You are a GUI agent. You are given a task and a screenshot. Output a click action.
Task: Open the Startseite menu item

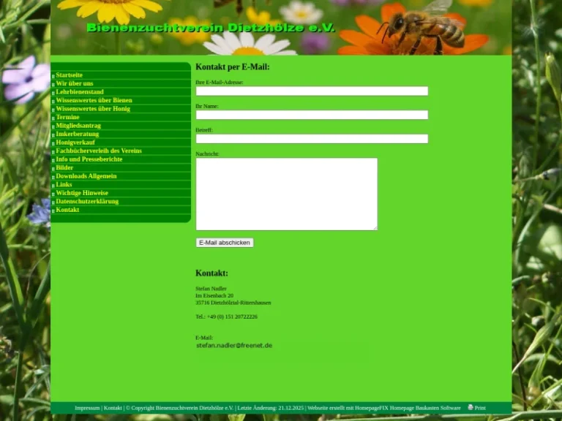(70, 75)
